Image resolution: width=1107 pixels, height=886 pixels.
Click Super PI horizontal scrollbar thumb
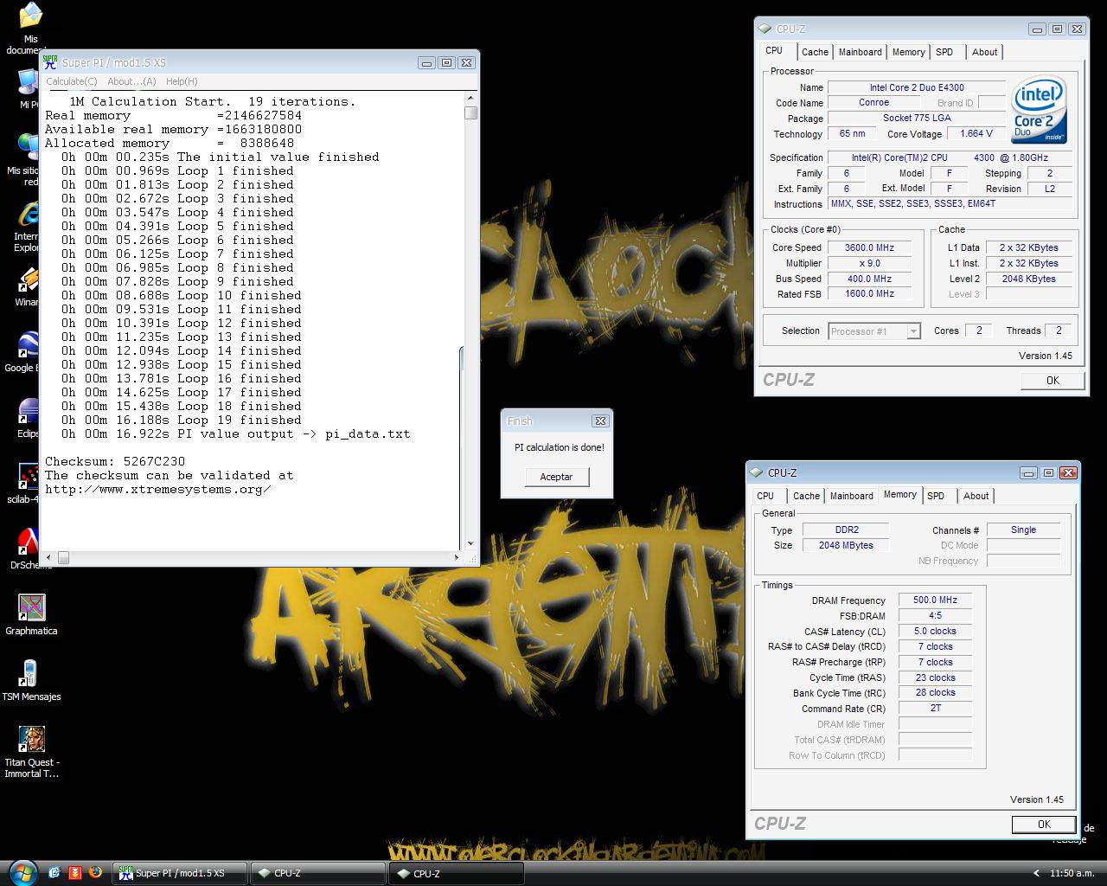[x=63, y=558]
